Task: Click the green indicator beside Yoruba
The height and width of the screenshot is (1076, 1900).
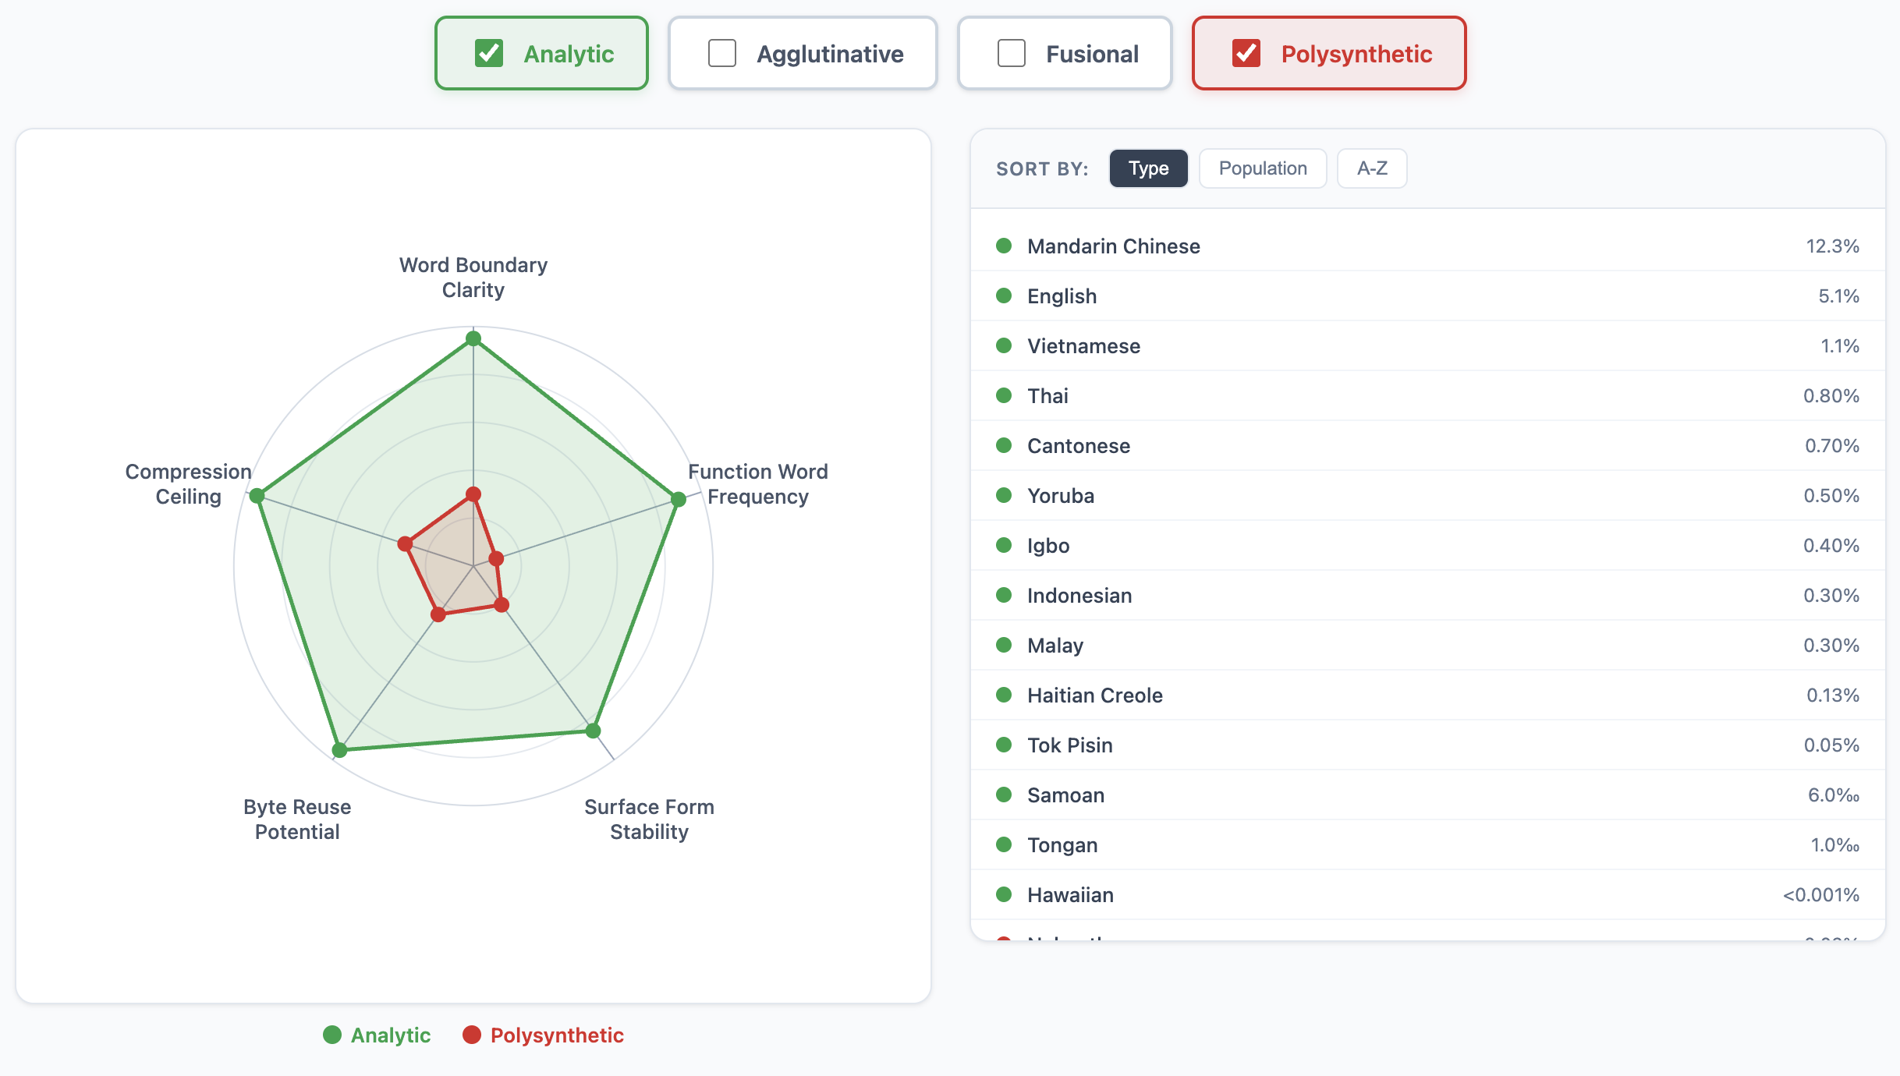Action: 1003,495
